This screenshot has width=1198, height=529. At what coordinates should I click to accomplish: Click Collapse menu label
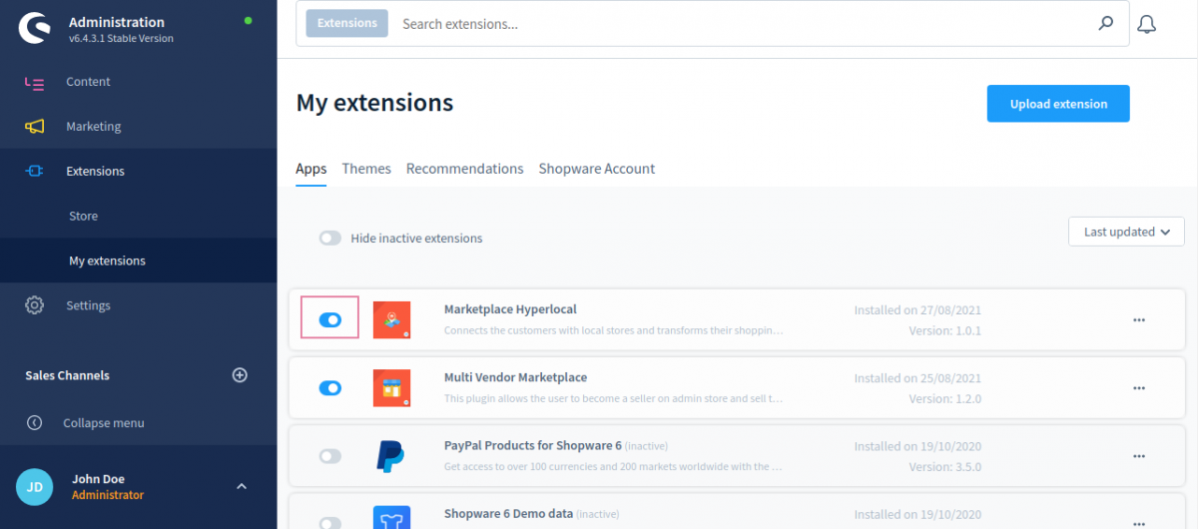pyautogui.click(x=104, y=423)
